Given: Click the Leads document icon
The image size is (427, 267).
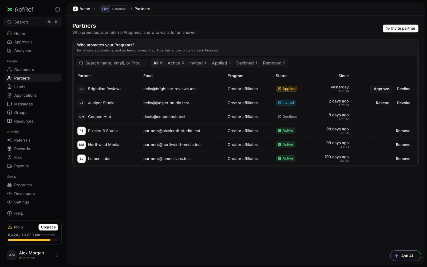Looking at the screenshot, I should click(x=10, y=87).
